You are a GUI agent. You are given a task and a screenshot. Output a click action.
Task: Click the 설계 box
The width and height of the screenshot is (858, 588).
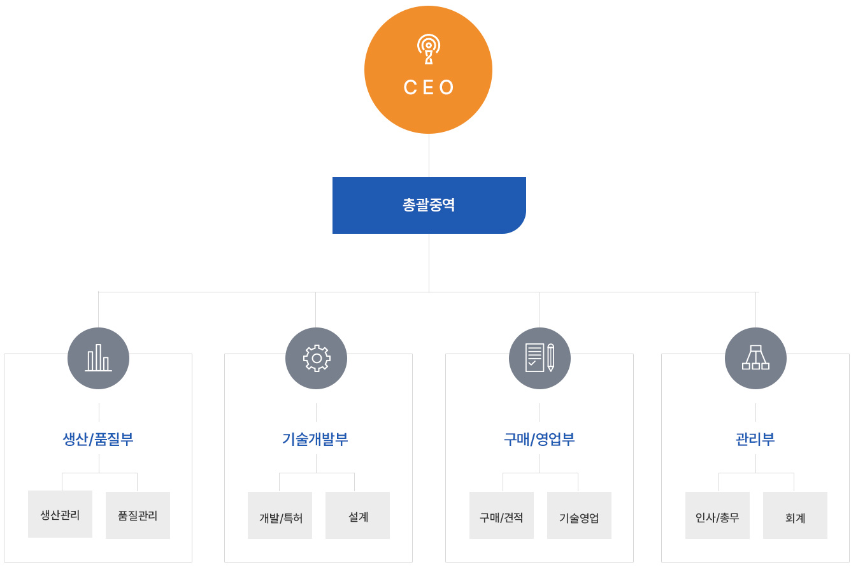[x=357, y=515]
